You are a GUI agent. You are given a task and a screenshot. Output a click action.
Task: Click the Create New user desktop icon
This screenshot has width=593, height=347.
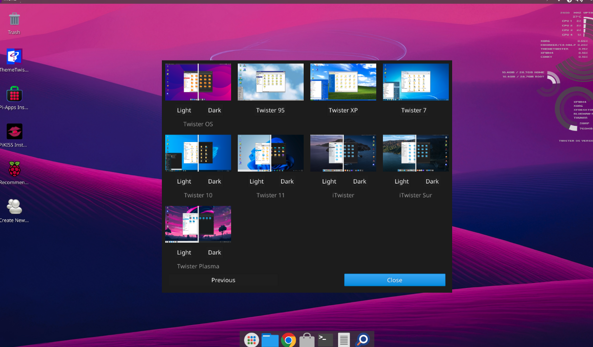tap(14, 207)
